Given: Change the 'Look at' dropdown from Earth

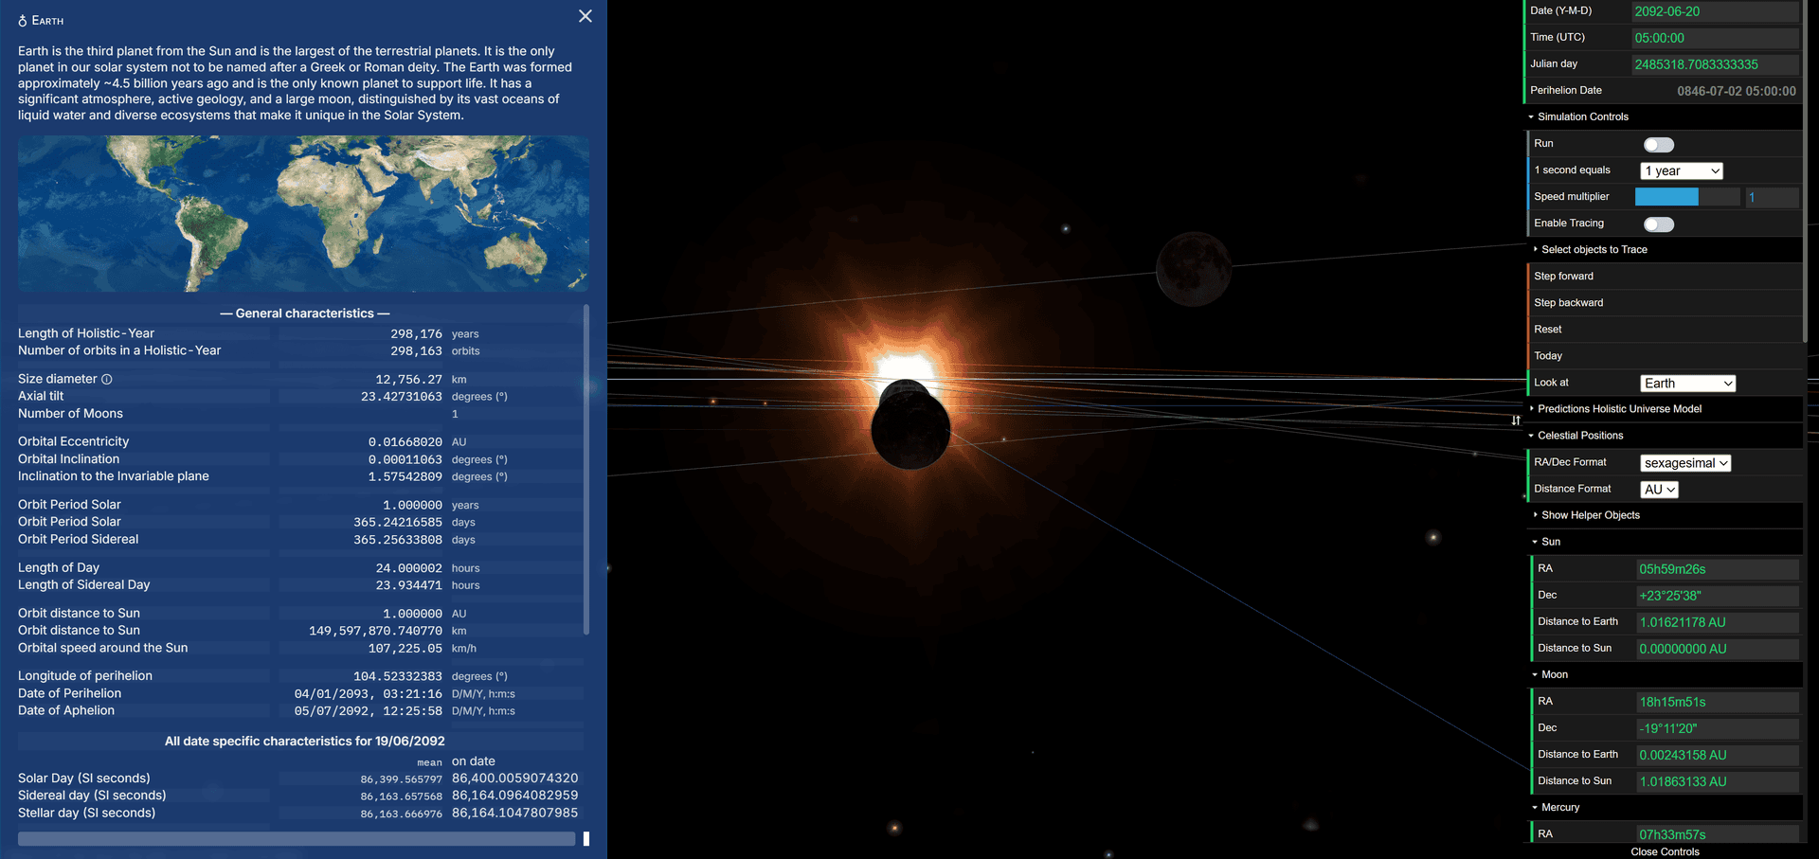Looking at the screenshot, I should (x=1687, y=383).
